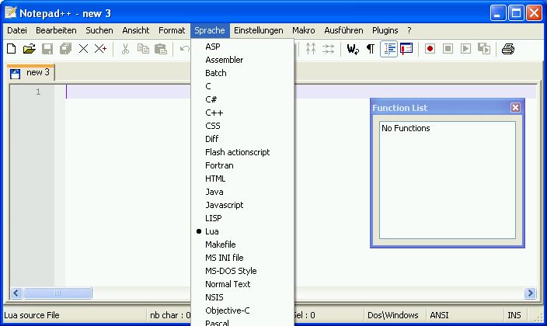This screenshot has height=326, width=547.
Task: Open the Makro menu
Action: point(304,30)
